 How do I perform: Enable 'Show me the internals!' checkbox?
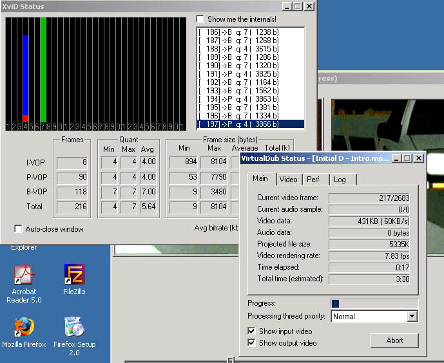pos(200,19)
